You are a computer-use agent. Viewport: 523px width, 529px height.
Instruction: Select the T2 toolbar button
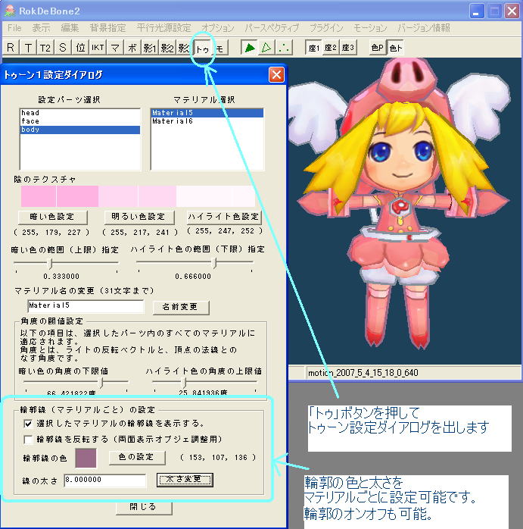click(x=45, y=48)
